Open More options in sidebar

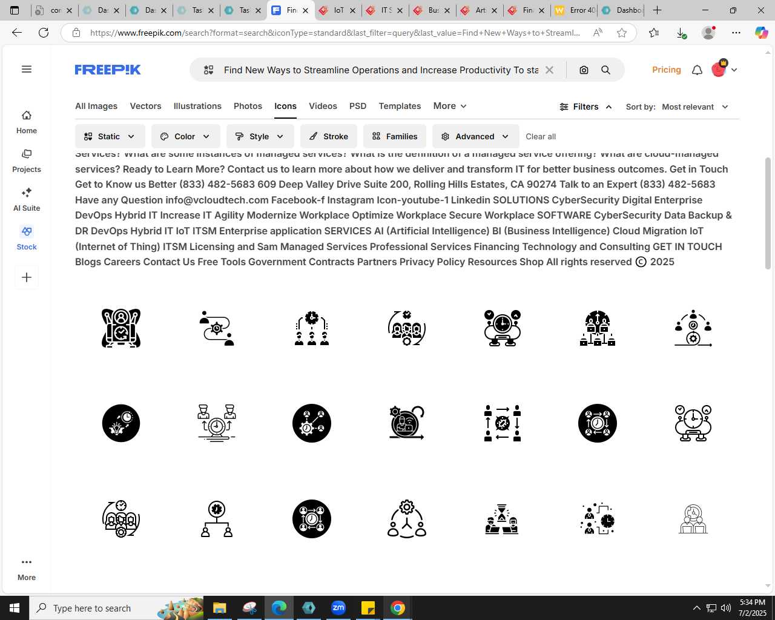click(27, 569)
